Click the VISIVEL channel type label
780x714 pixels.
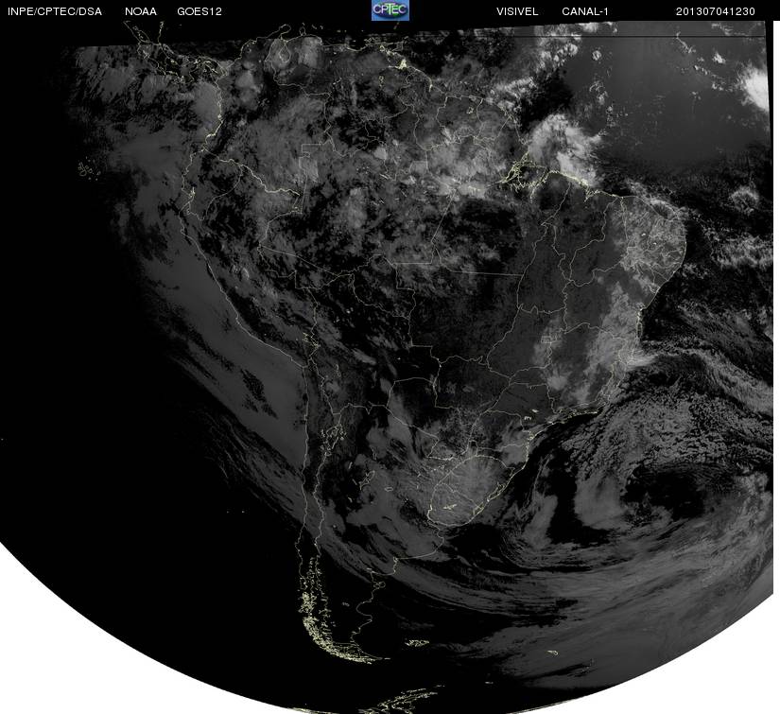(517, 11)
